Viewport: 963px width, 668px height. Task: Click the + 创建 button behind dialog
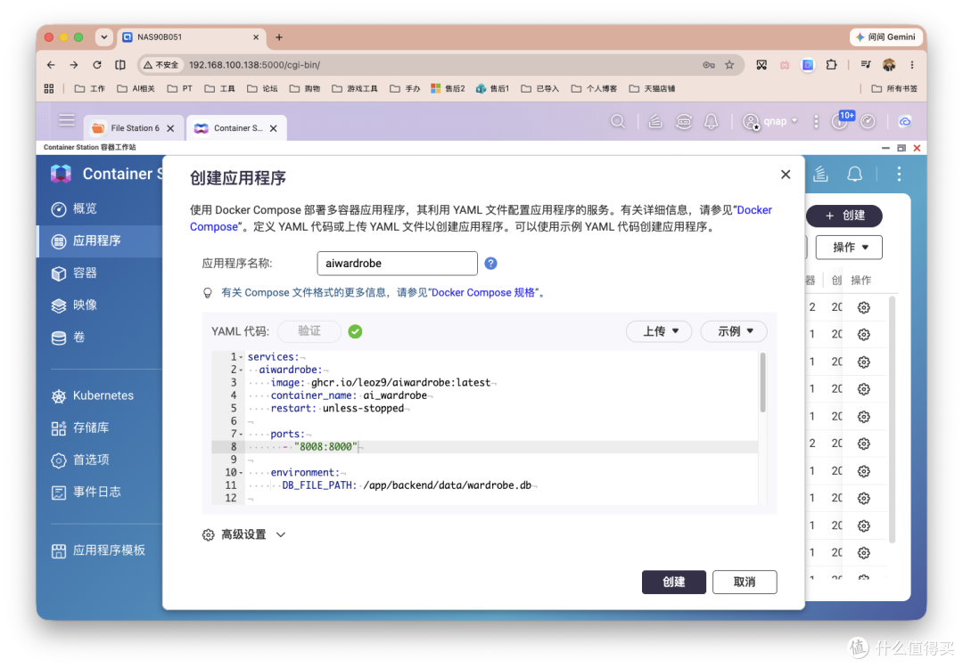point(844,216)
